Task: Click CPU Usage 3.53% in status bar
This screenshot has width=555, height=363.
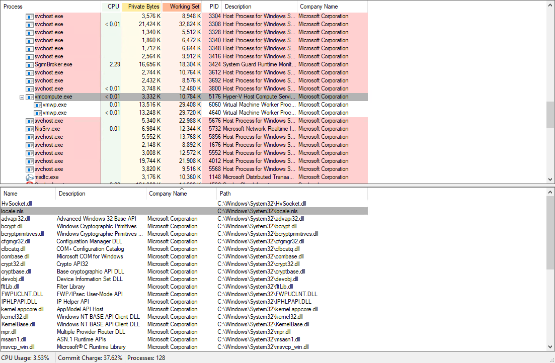Action: [25, 358]
